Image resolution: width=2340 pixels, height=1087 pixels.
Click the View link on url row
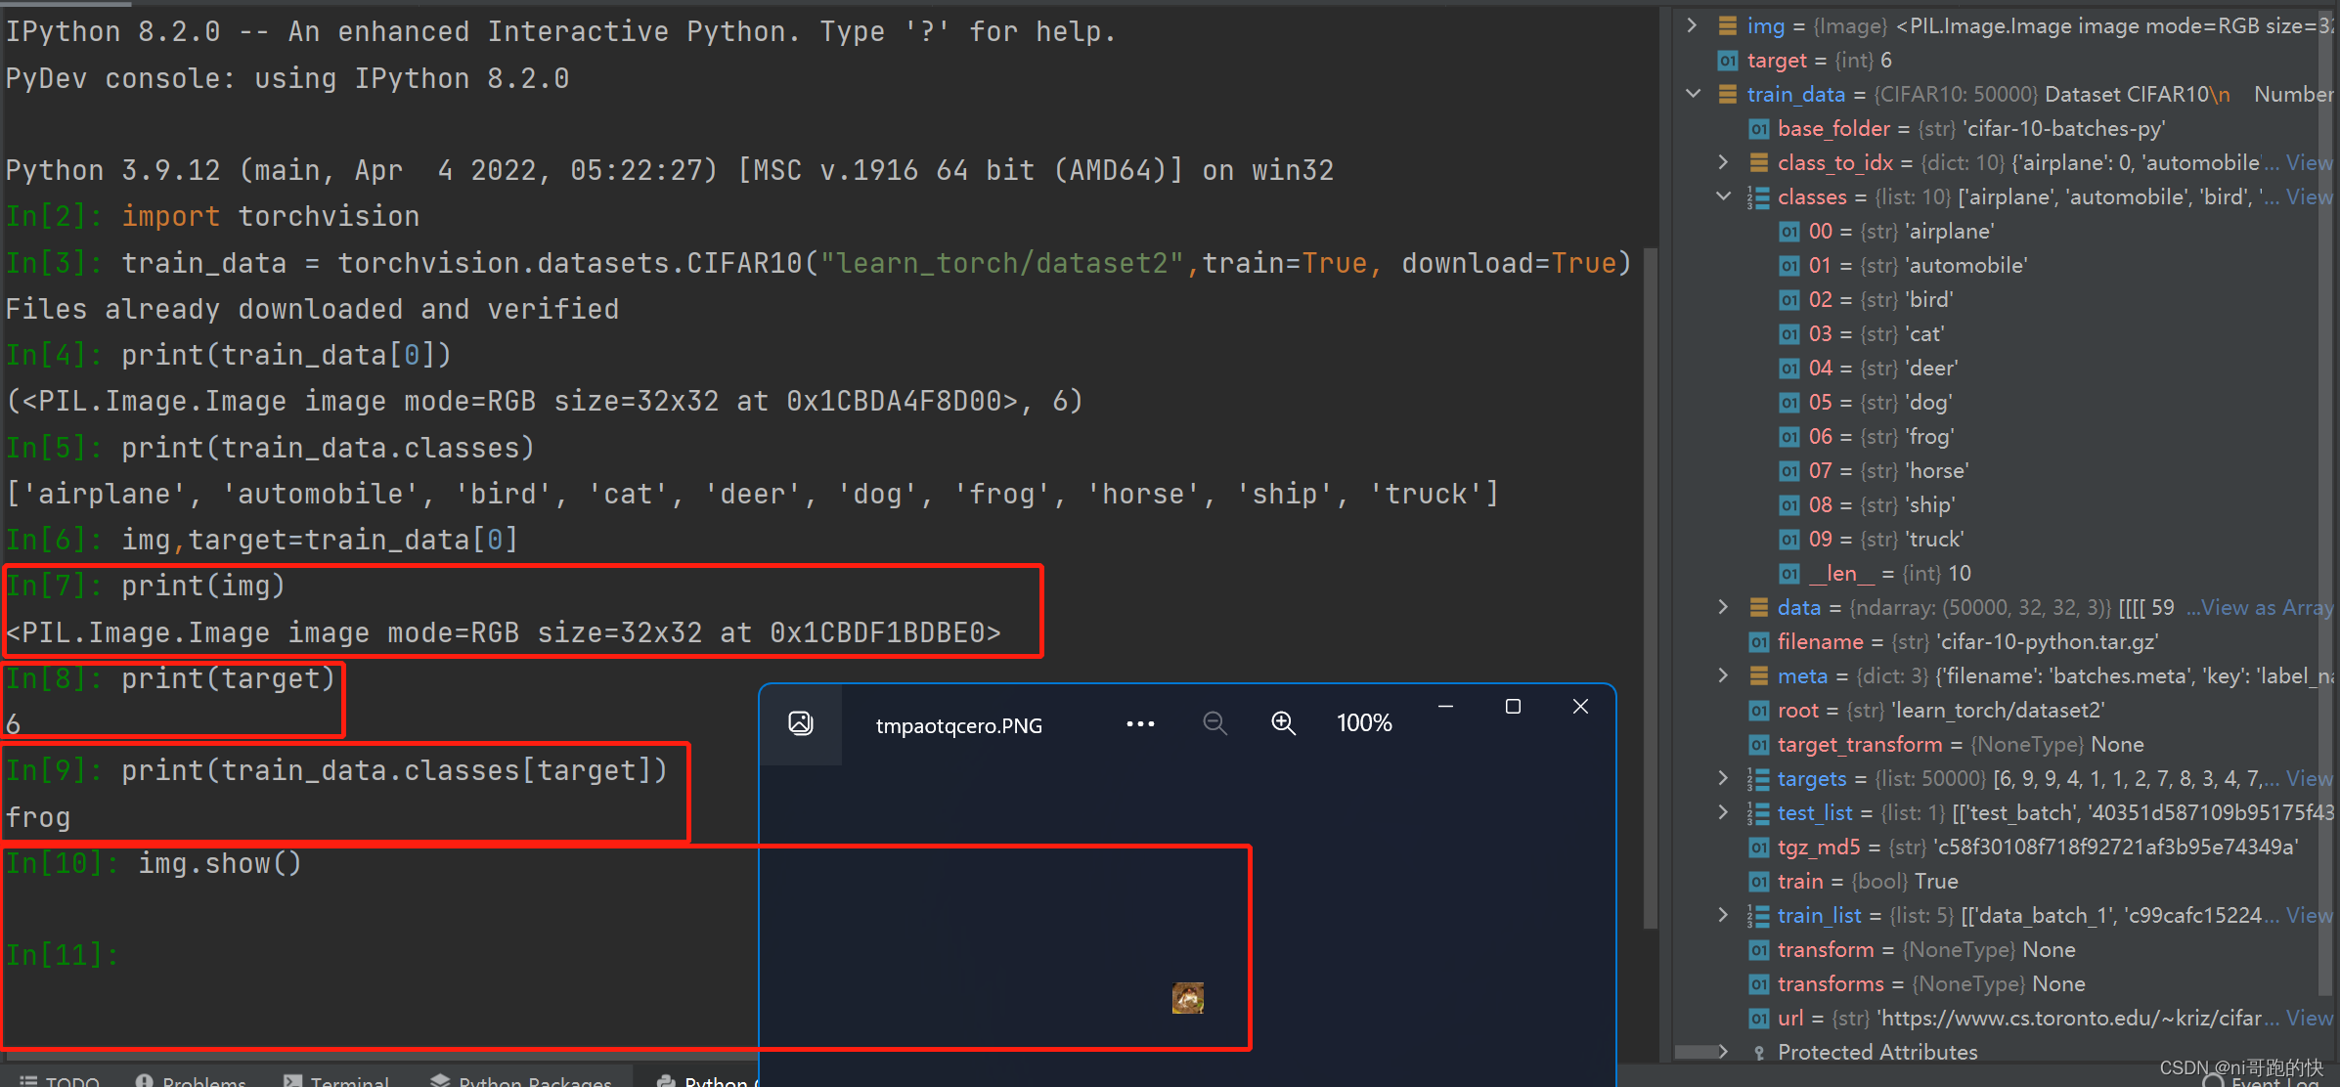pyautogui.click(x=2309, y=1019)
